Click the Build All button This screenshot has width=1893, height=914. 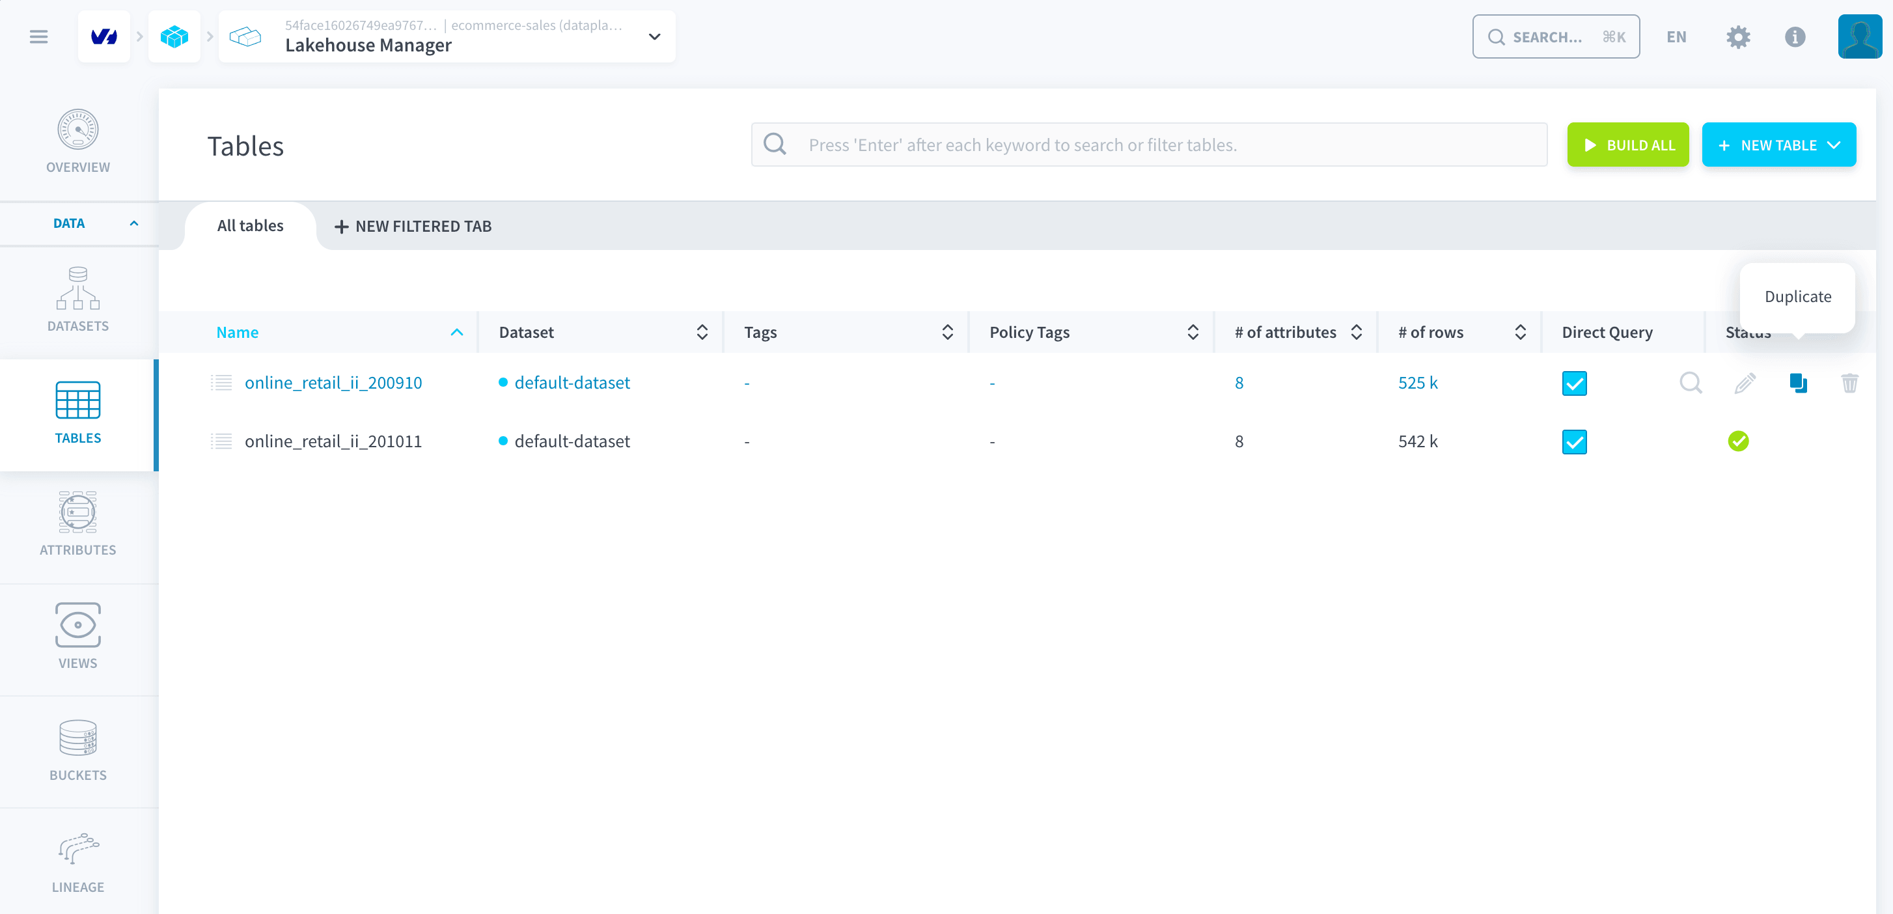(x=1627, y=145)
